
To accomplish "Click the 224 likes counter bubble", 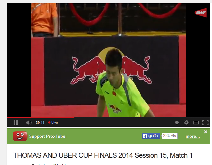I will [170, 136].
